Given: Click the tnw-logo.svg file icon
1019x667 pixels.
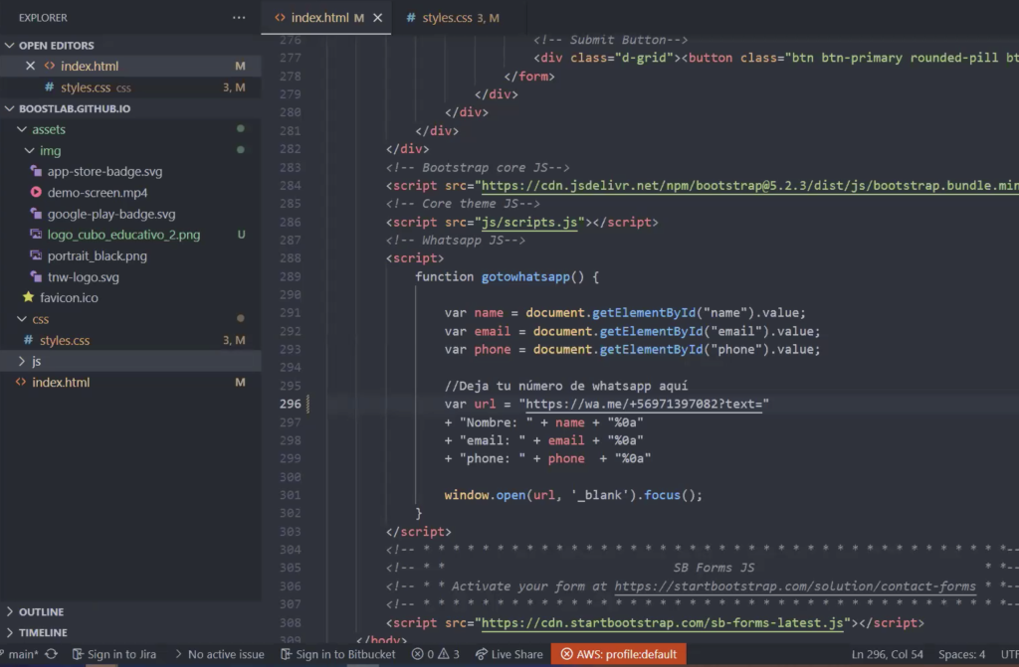Looking at the screenshot, I should tap(36, 276).
